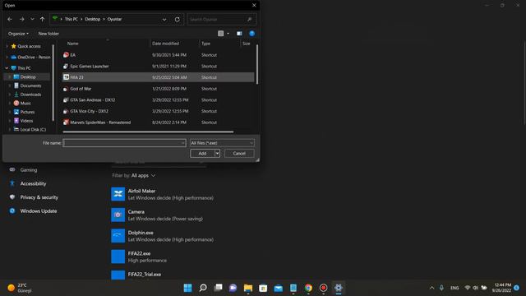The image size is (526, 296).
Task: Collapse This PC tree node
Action: pos(7,68)
